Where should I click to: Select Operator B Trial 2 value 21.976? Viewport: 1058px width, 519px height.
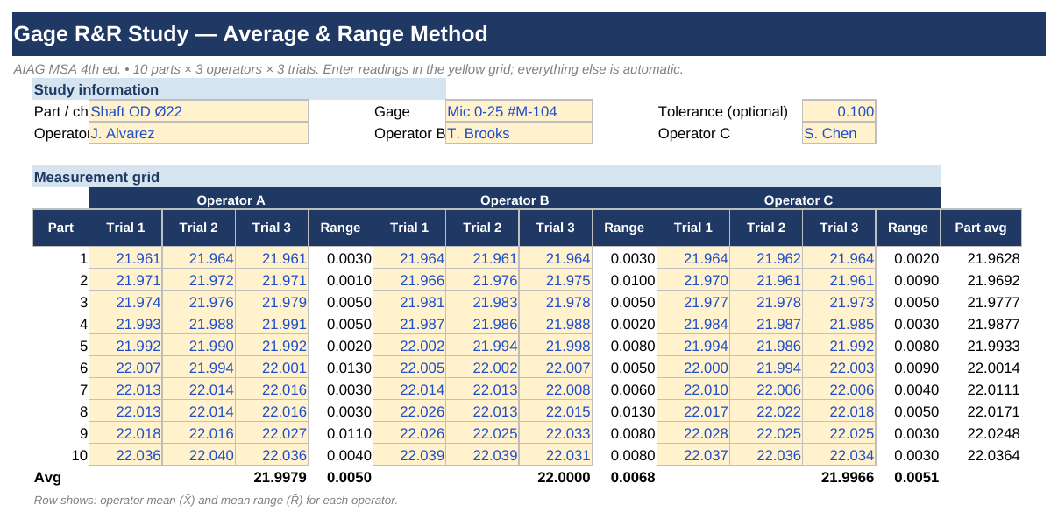pos(482,280)
